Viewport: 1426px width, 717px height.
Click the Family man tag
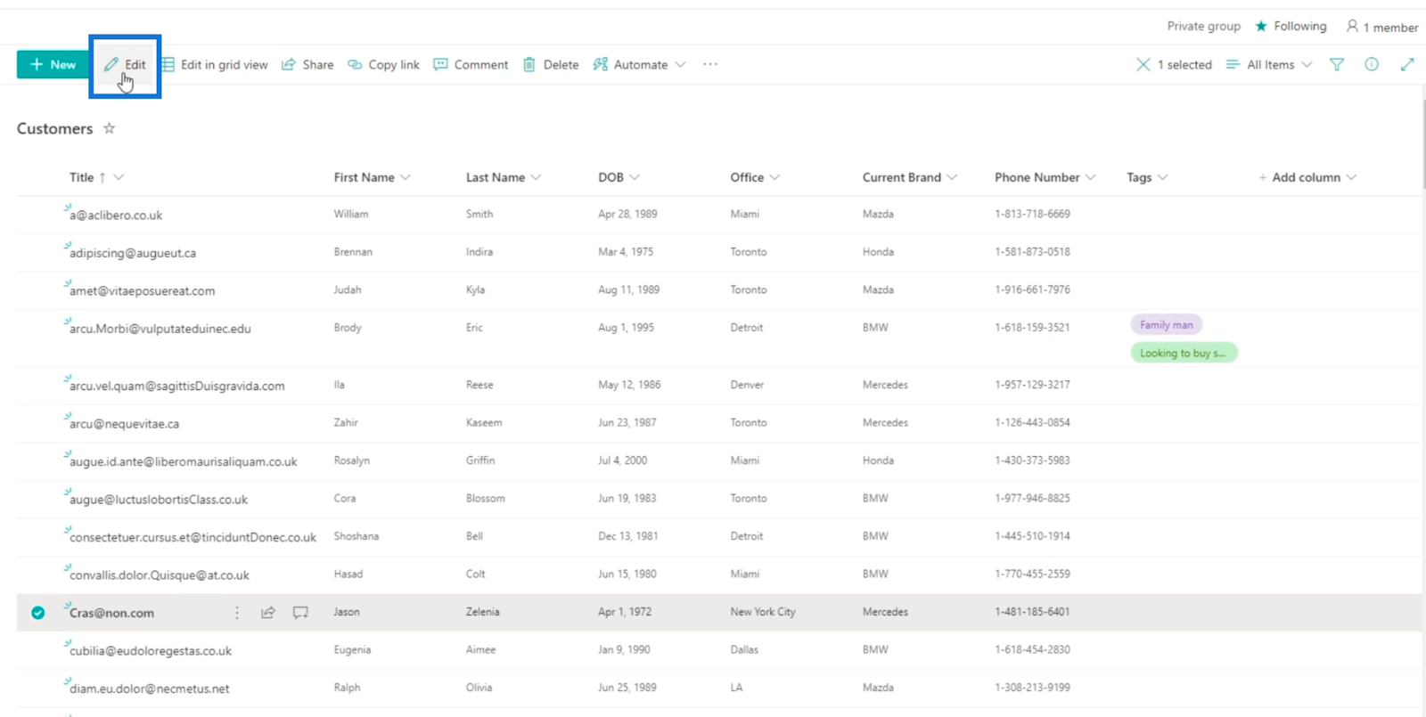[1166, 325]
